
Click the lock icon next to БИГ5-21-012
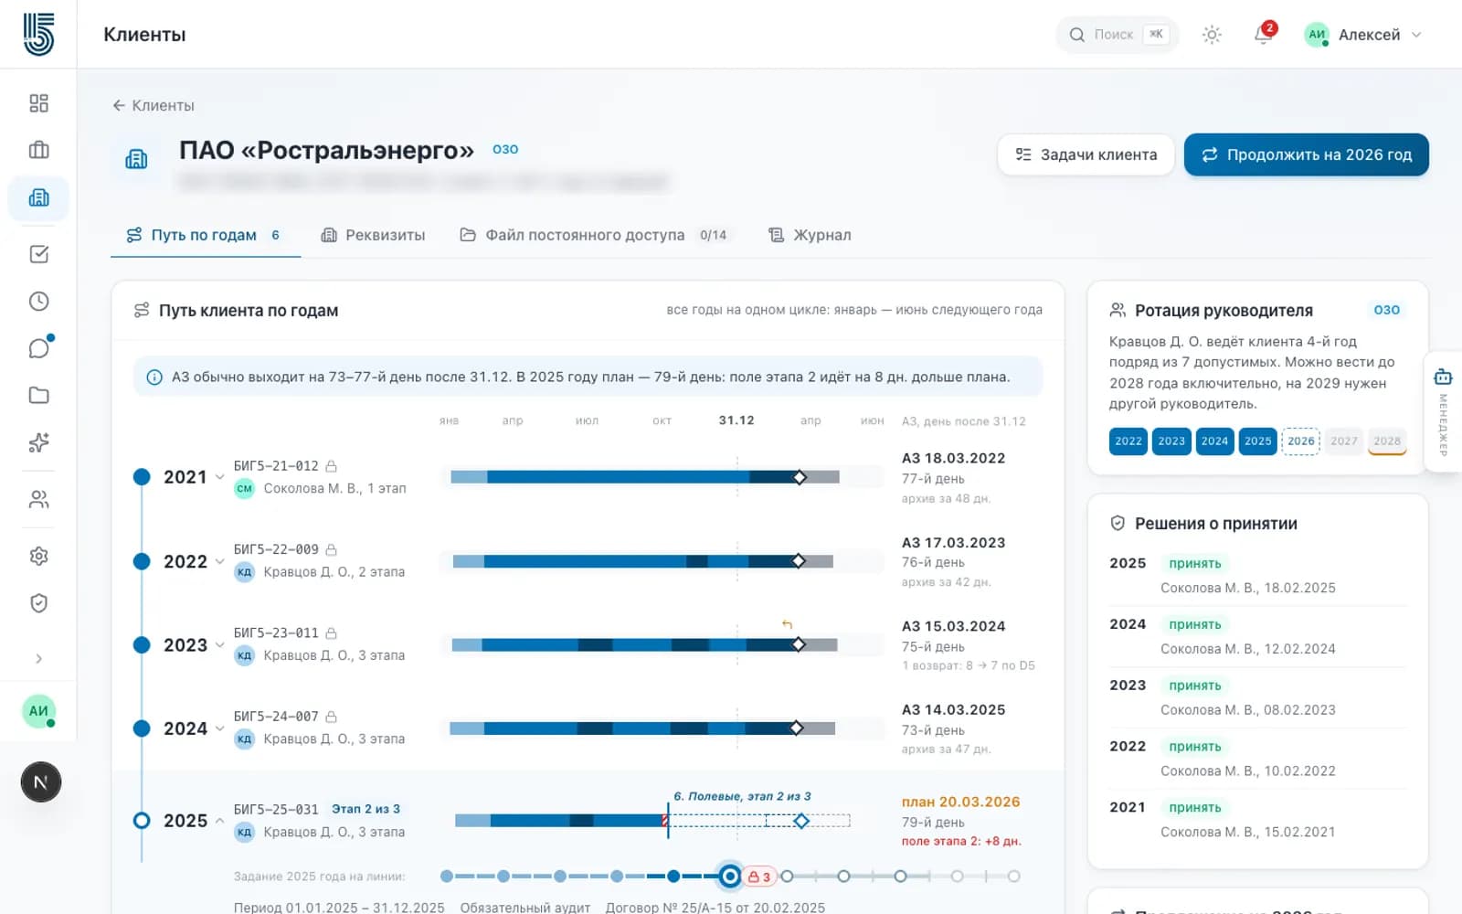332,466
